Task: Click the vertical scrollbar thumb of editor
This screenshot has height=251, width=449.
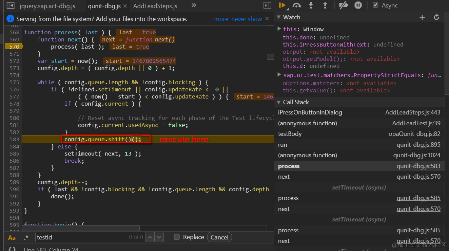Action: 270,57
